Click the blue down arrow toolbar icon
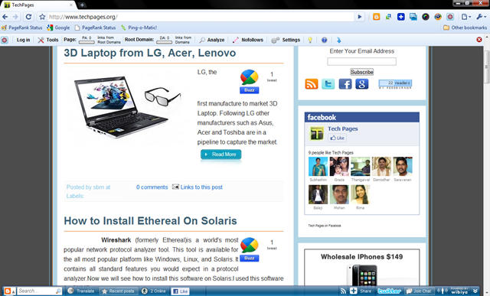490x296 pixels. tap(338, 40)
